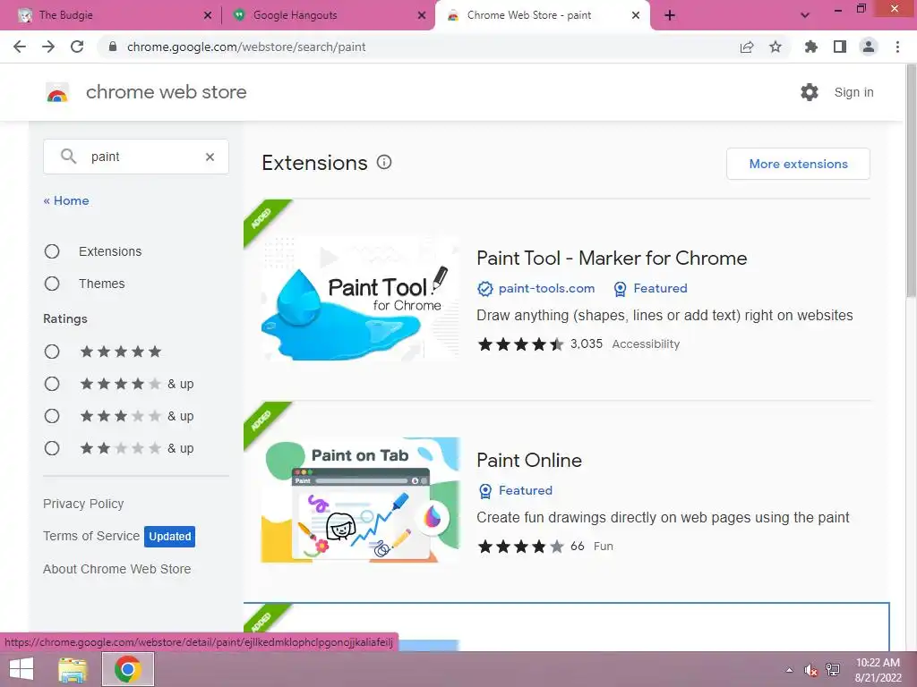Open About Chrome Web Store link
This screenshot has height=687, width=917.
point(117,569)
